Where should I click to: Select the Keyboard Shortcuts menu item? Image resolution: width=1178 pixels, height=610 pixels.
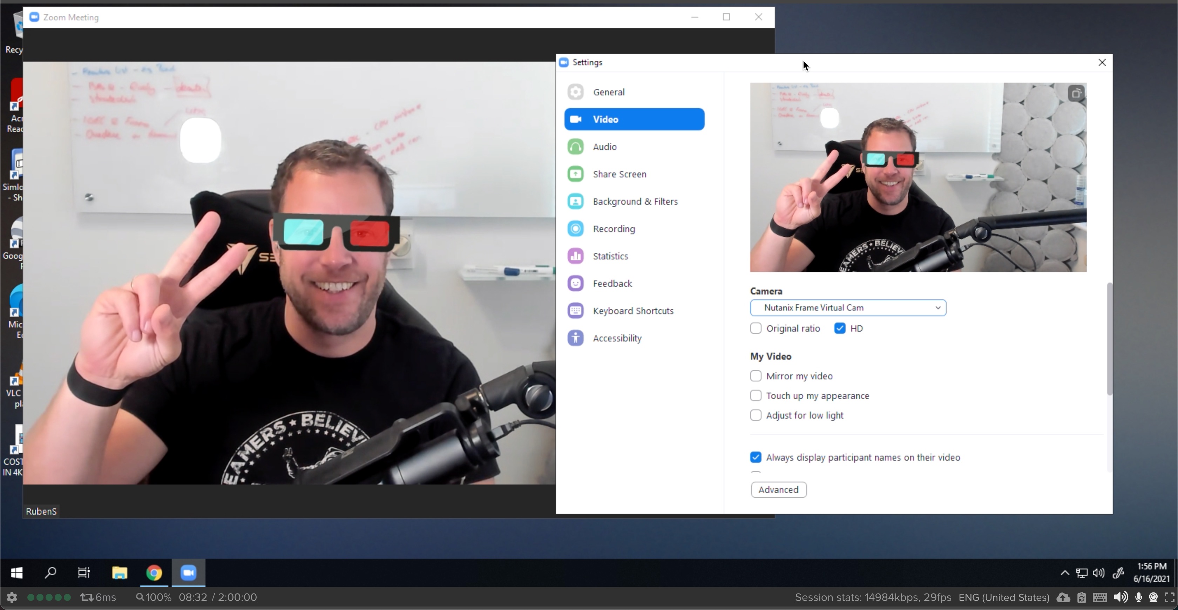[x=633, y=311]
